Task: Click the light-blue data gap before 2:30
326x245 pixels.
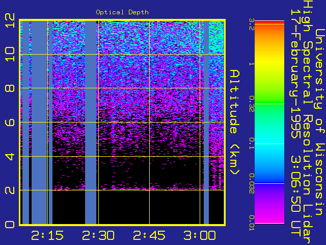Action: tap(91, 122)
